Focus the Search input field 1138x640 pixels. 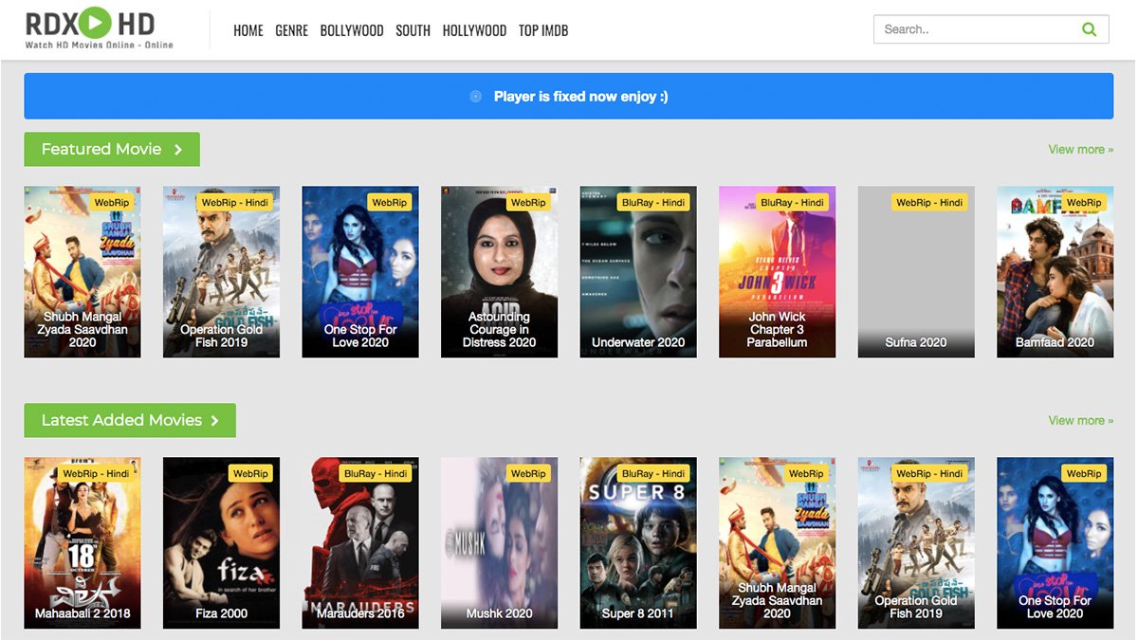tap(991, 29)
